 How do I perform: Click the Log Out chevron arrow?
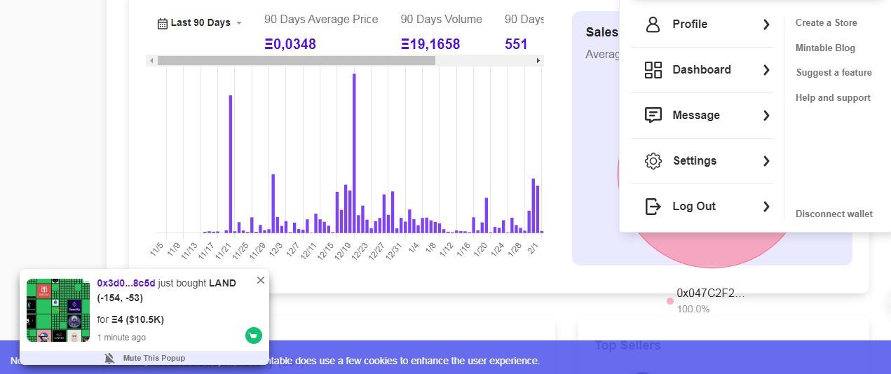(766, 207)
